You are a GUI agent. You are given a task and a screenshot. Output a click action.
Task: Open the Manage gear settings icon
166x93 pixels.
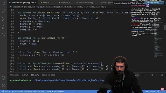coord(3,86)
